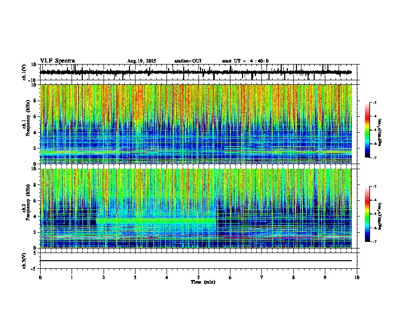The height and width of the screenshot is (311, 402).
Task: Click time axis tick label "7"
Action: 262,277
